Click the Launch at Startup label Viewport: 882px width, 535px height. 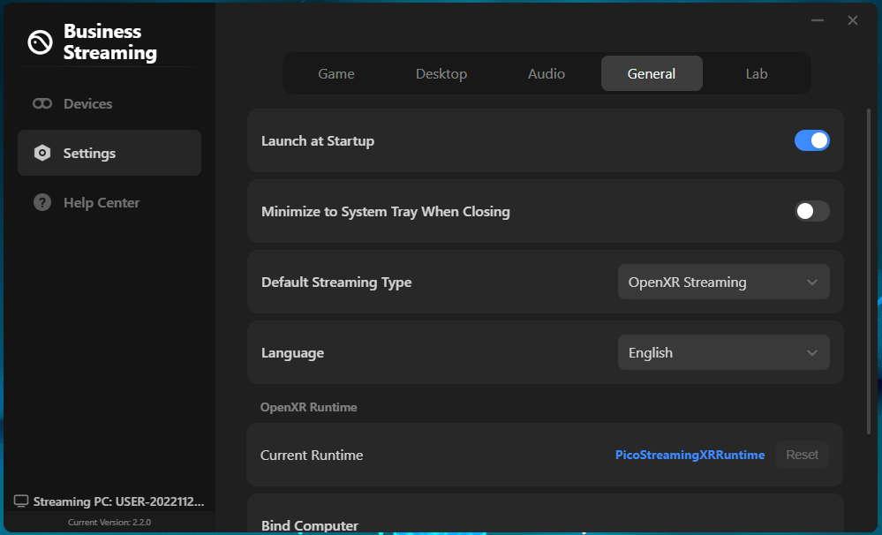click(317, 140)
